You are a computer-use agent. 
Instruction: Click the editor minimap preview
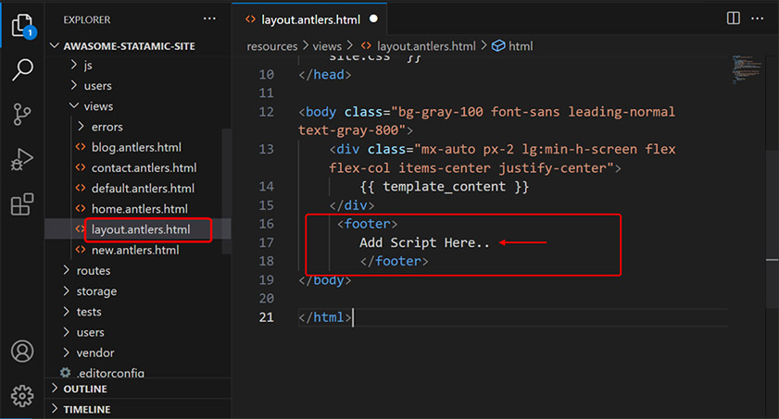point(747,69)
